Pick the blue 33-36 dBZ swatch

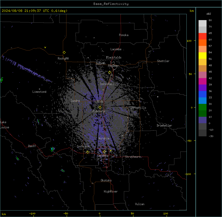tap(202, 94)
